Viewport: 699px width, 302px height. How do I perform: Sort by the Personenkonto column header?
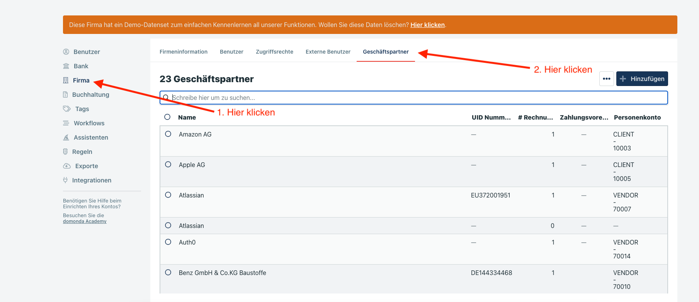pos(637,117)
